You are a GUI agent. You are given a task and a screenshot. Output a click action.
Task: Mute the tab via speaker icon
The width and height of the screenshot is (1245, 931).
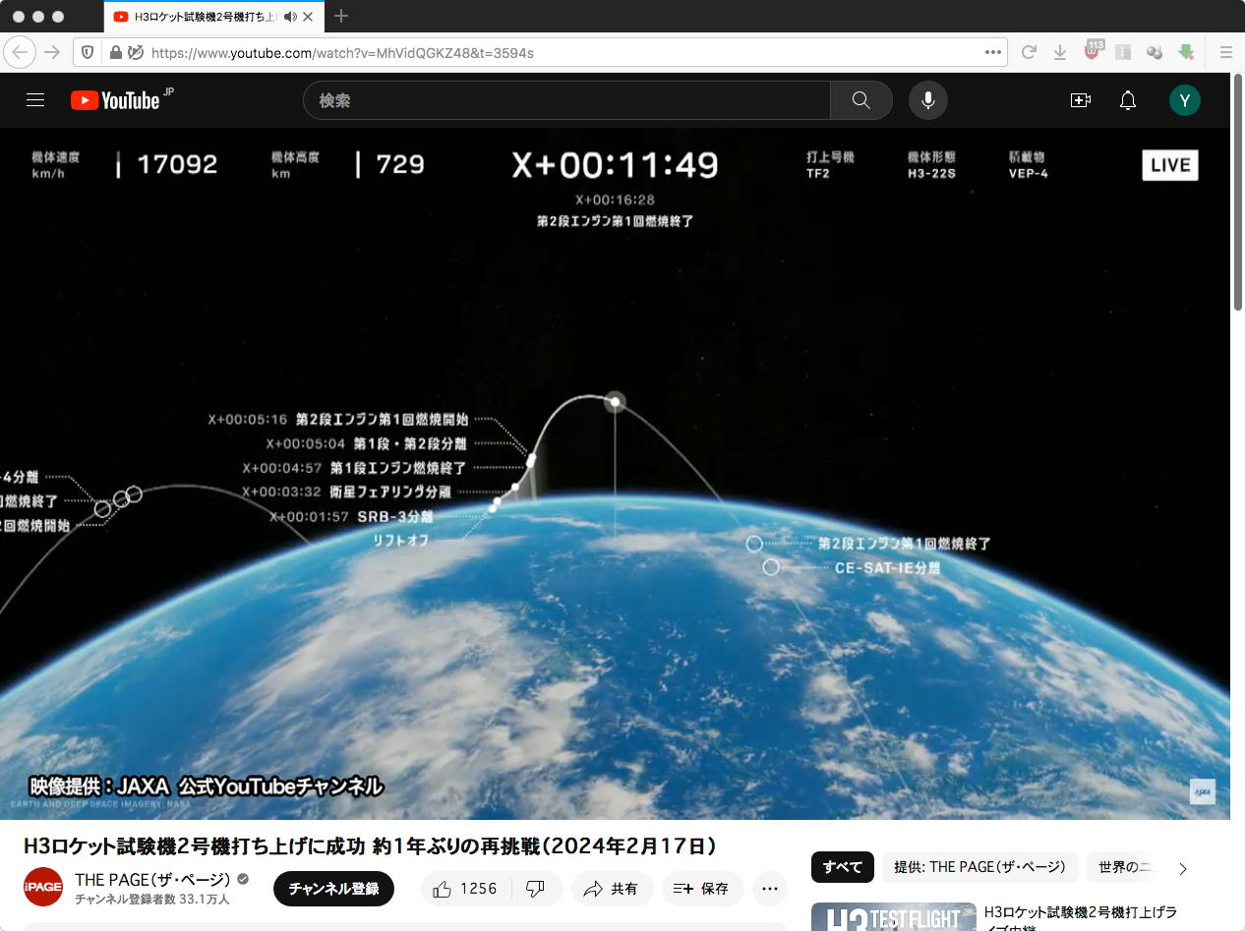[x=290, y=17]
